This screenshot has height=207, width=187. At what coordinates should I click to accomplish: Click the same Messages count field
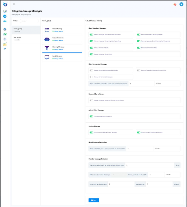pos(119,175)
